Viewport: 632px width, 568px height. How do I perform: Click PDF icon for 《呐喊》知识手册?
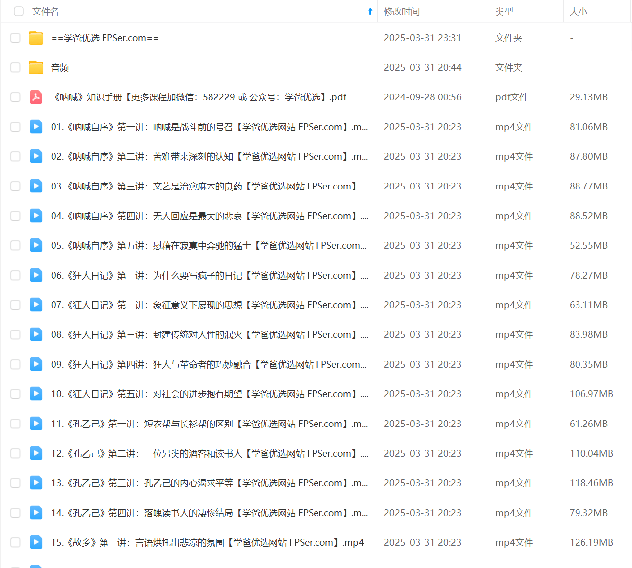coord(36,97)
